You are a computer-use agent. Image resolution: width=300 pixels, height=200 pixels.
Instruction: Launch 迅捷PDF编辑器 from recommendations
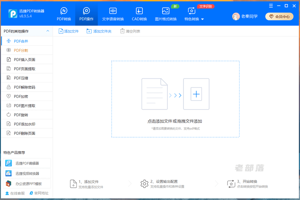tap(27, 163)
